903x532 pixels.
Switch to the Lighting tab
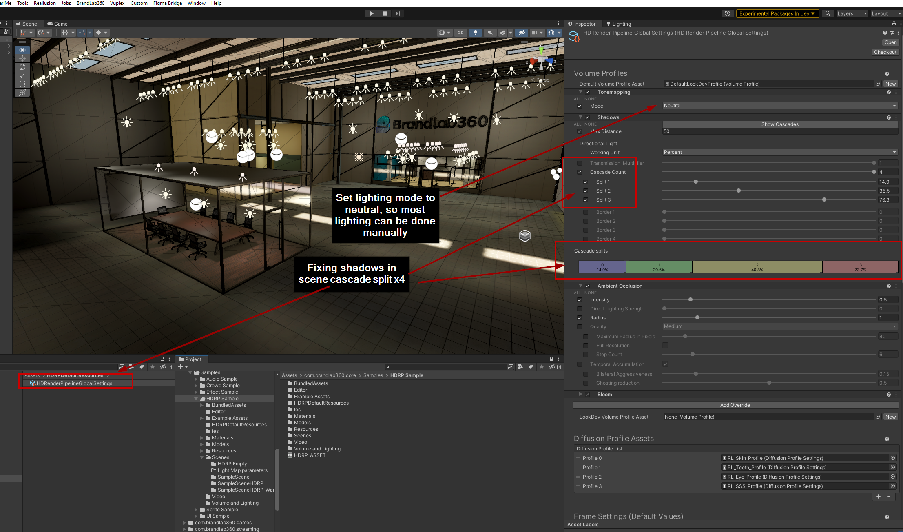[618, 24]
